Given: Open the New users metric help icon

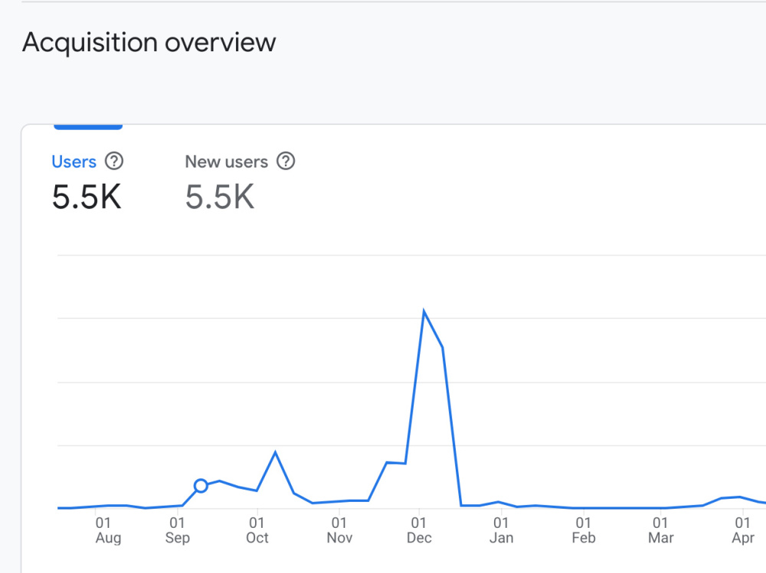Looking at the screenshot, I should (x=286, y=161).
